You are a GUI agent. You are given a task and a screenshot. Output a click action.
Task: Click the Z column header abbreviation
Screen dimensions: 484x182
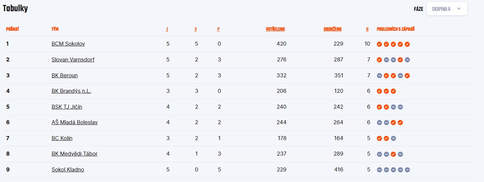167,29
